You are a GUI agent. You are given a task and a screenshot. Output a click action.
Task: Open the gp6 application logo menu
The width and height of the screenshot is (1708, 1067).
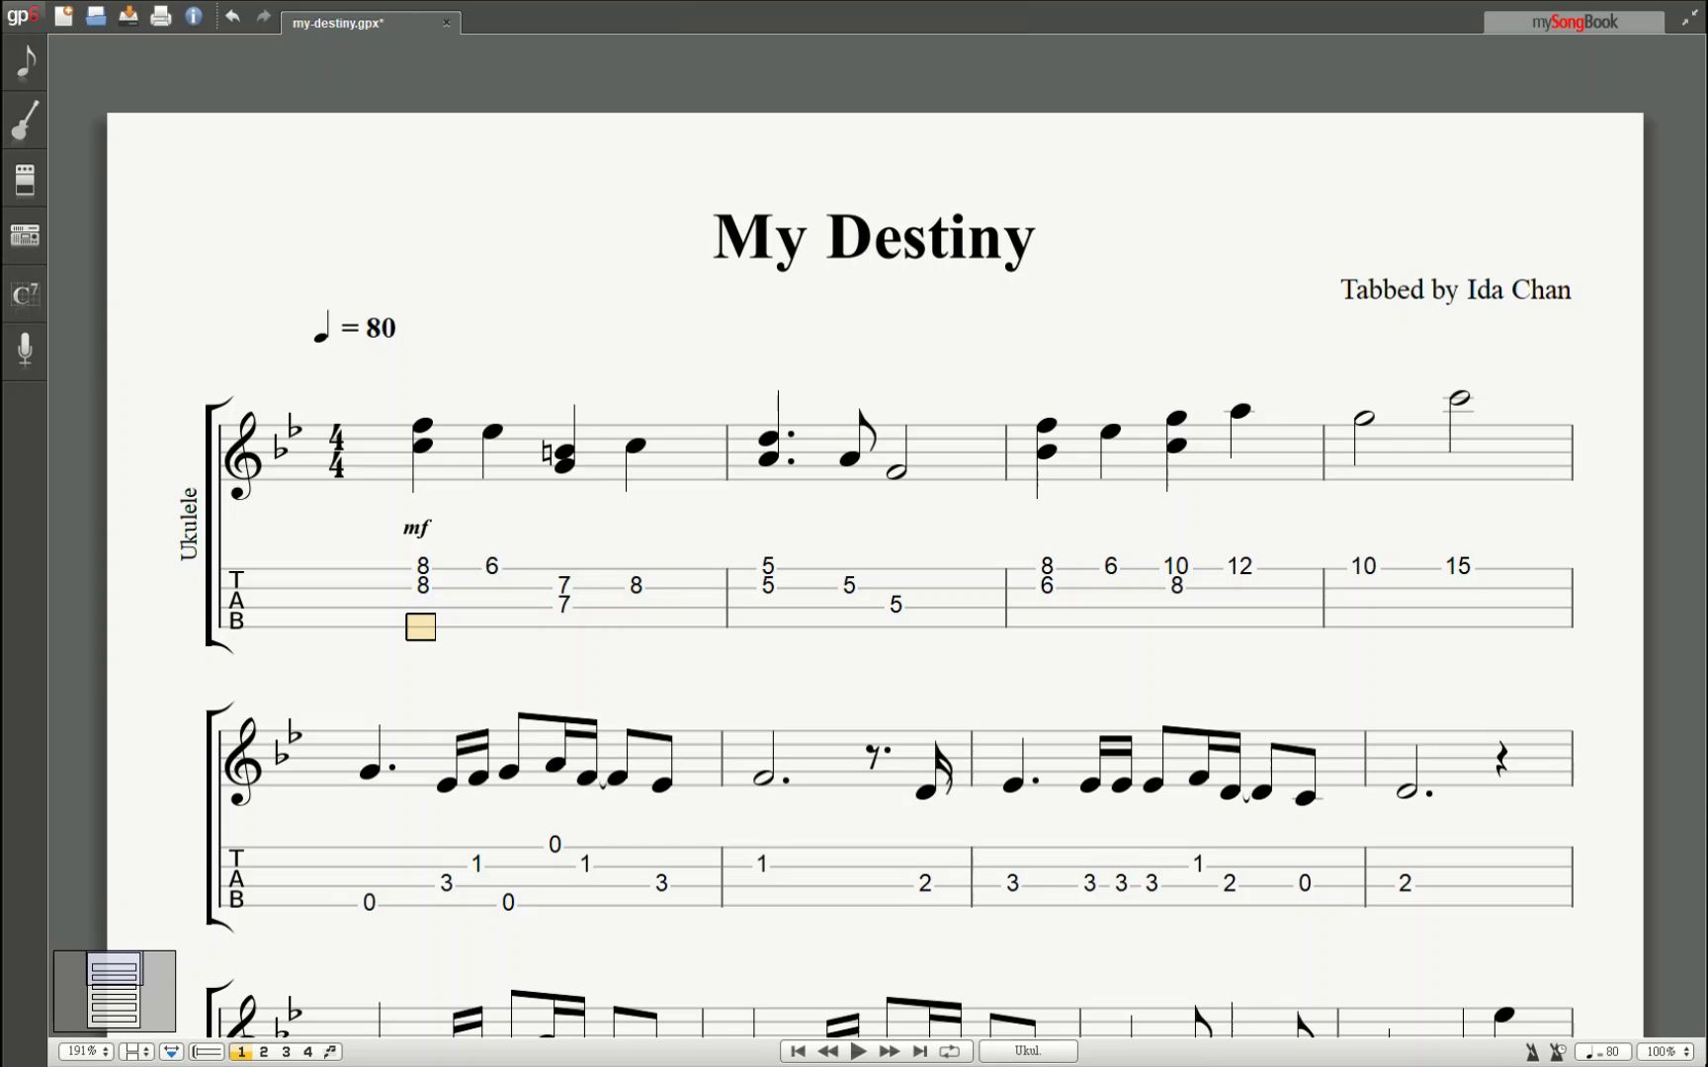click(23, 16)
